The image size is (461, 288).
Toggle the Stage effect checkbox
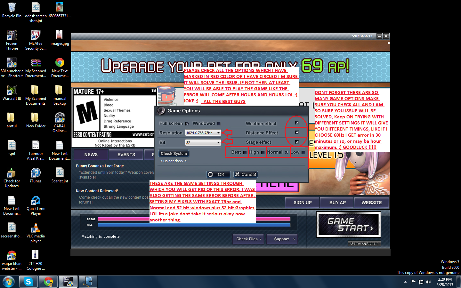point(297,142)
